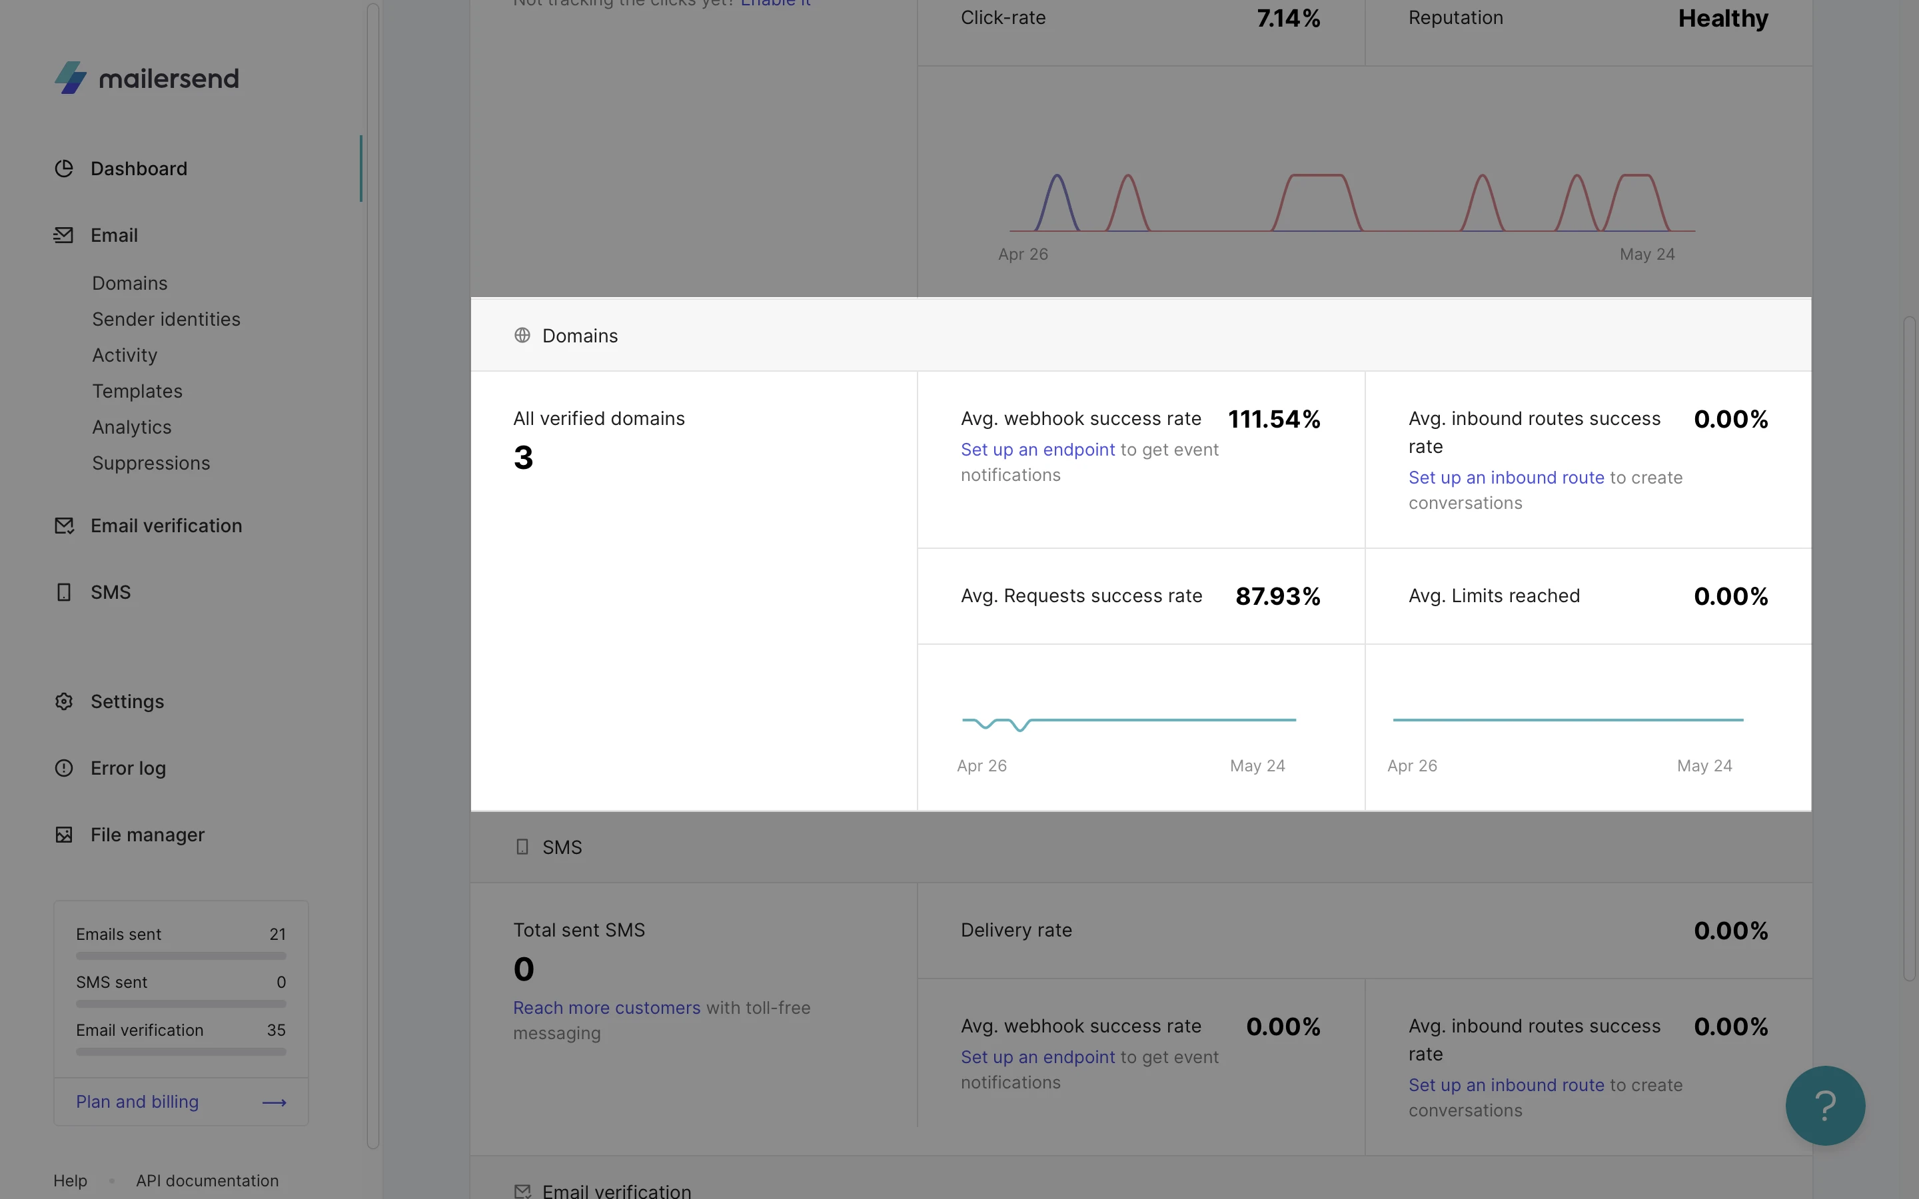This screenshot has width=1919, height=1199.
Task: Go to Sender identities page
Action: [166, 319]
